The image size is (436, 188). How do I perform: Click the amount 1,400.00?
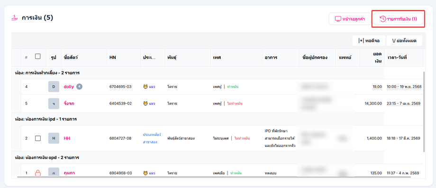[374, 138]
